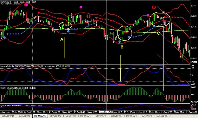Viewport: 198px width, 118px height.
Task: Switch to the EURUSD,M15 chart tab
Action: [x=8, y=116]
